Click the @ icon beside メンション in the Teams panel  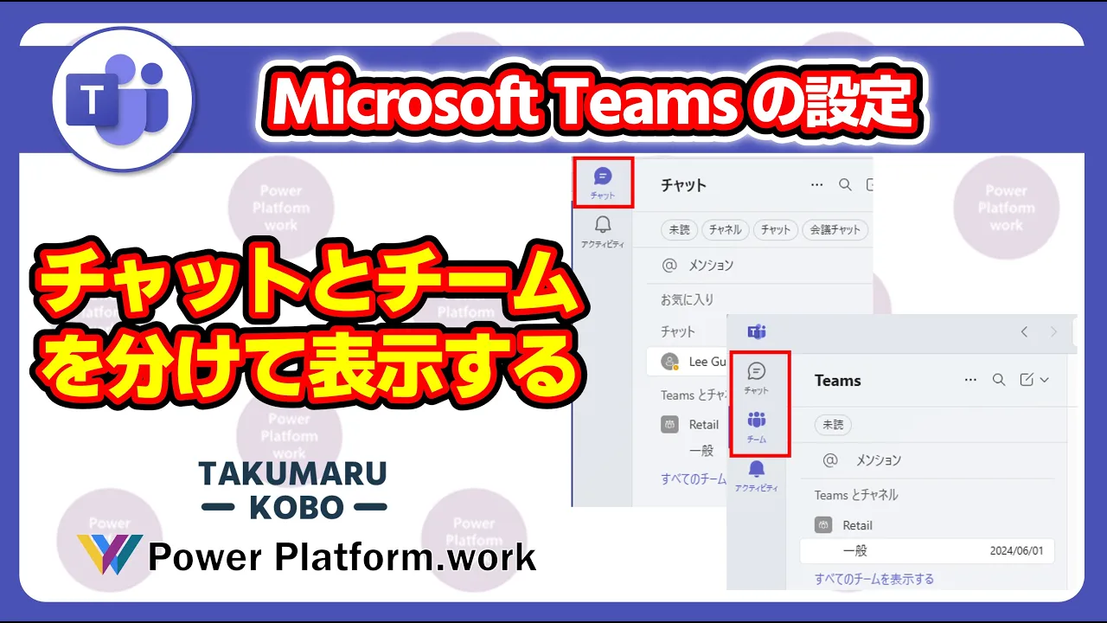pos(830,459)
